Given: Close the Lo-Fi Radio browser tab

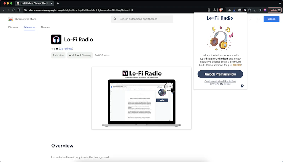Looking at the screenshot, I should coord(51,3).
